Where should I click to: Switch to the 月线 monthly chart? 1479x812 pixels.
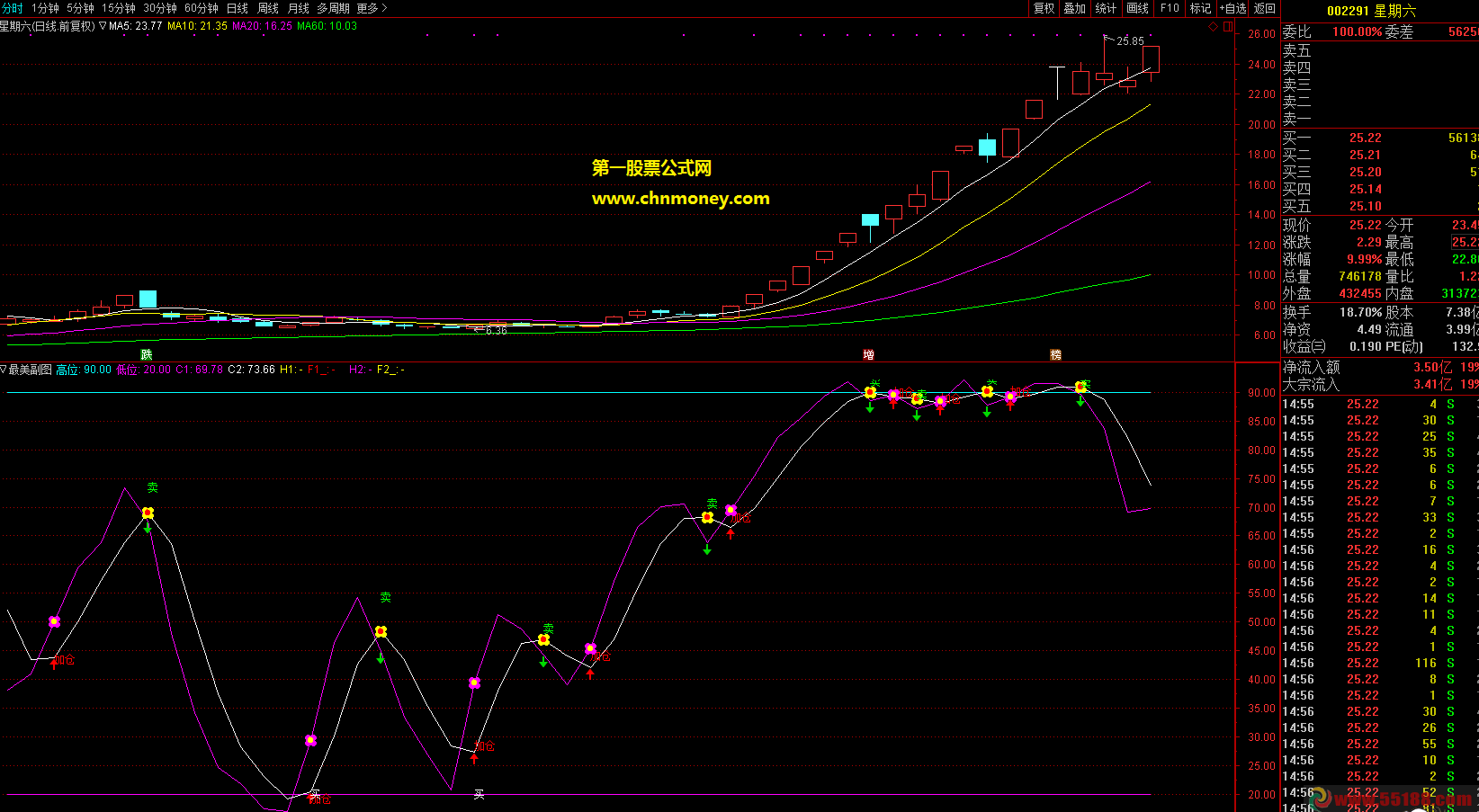[x=299, y=8]
